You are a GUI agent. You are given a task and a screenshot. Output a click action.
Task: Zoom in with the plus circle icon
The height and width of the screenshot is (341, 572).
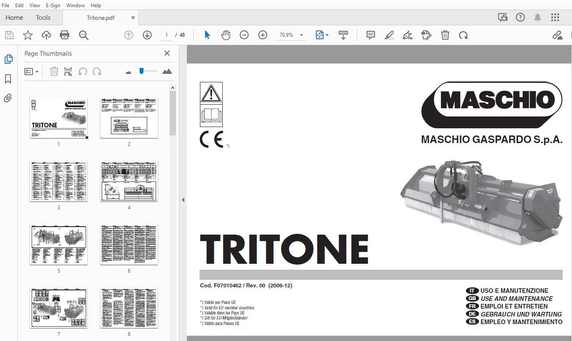[263, 35]
